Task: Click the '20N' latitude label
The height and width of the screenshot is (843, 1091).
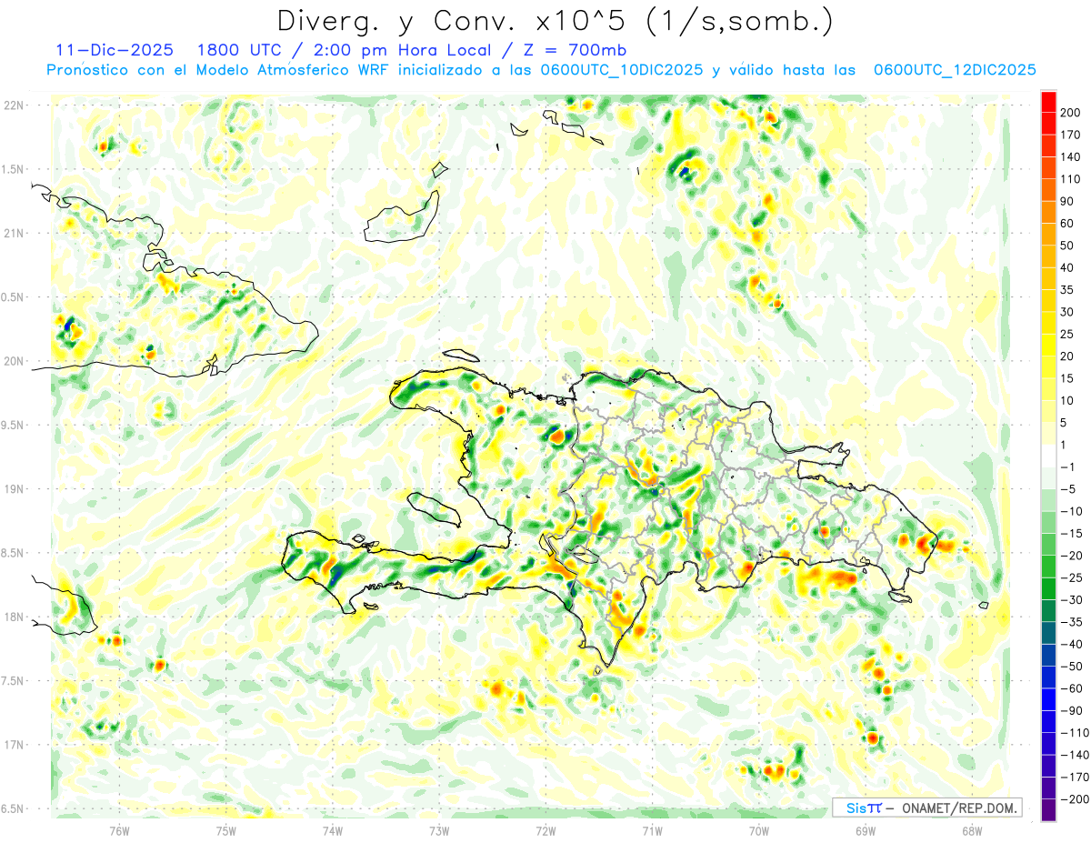Action: pyautogui.click(x=14, y=361)
